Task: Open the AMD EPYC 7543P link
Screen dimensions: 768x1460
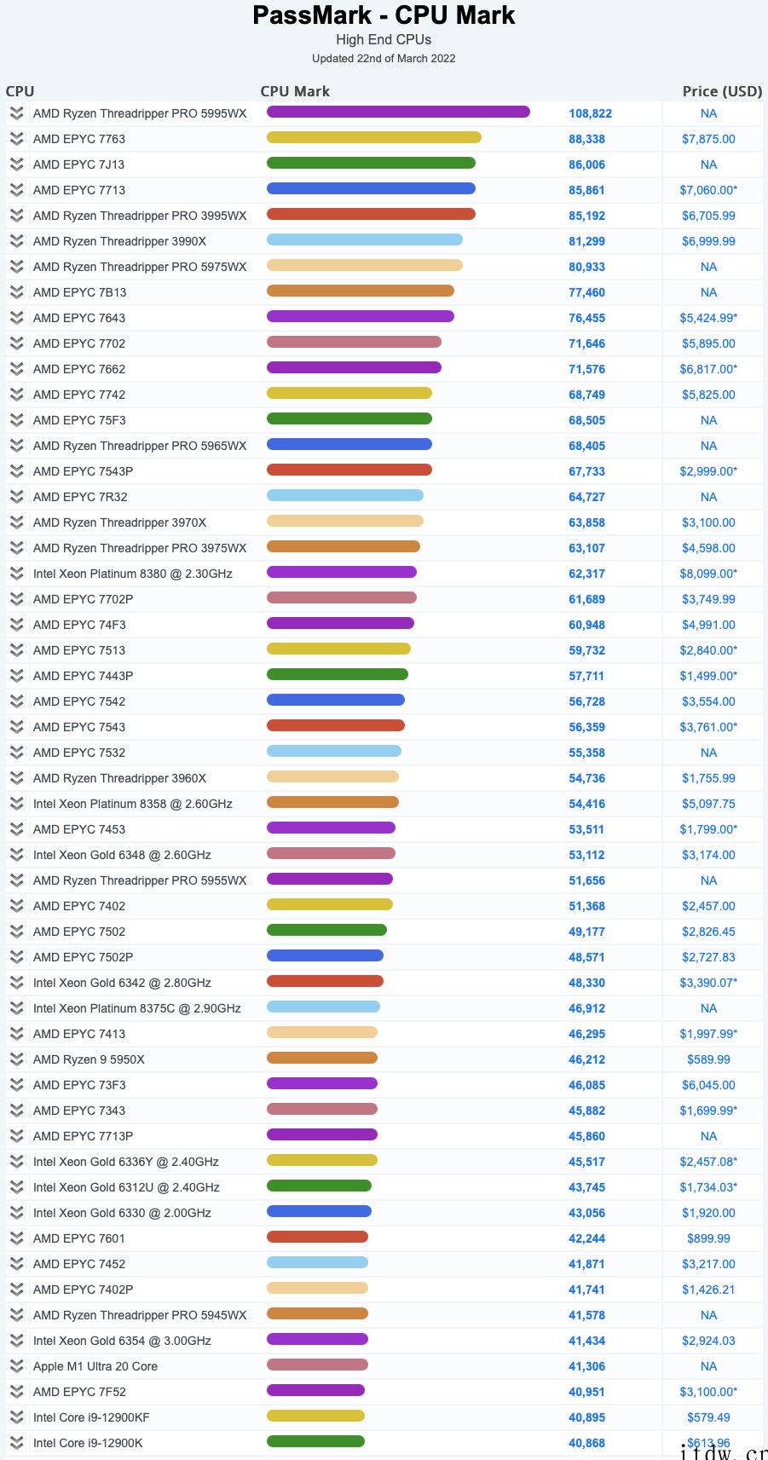Action: coord(84,471)
